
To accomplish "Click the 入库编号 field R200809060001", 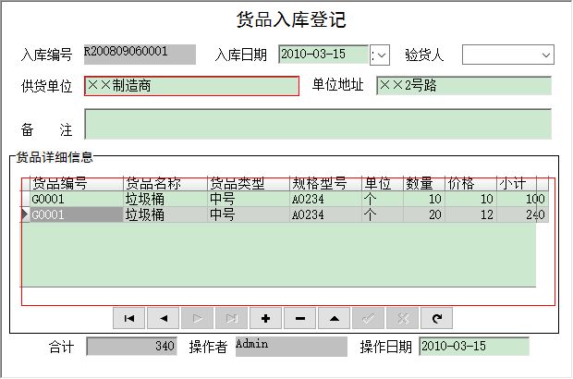I will point(140,55).
